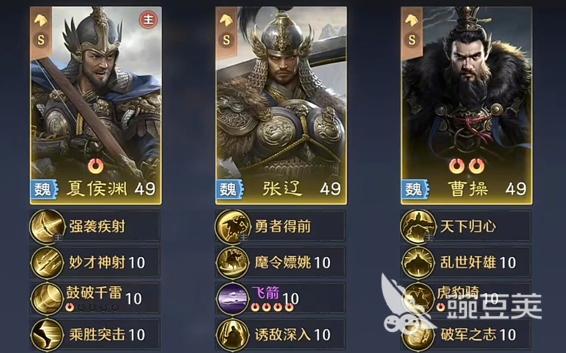Tap the 诱敌深入 skill icon

click(x=233, y=334)
